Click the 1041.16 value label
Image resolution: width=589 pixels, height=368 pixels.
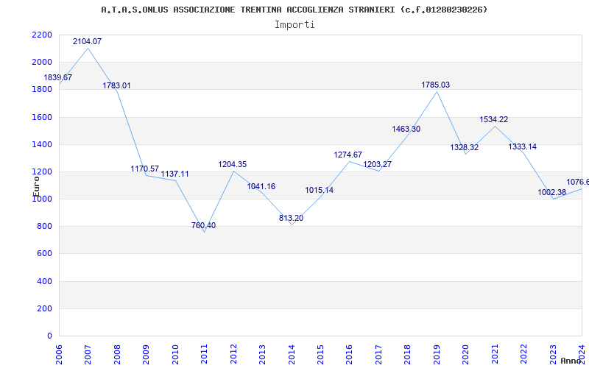tap(261, 187)
